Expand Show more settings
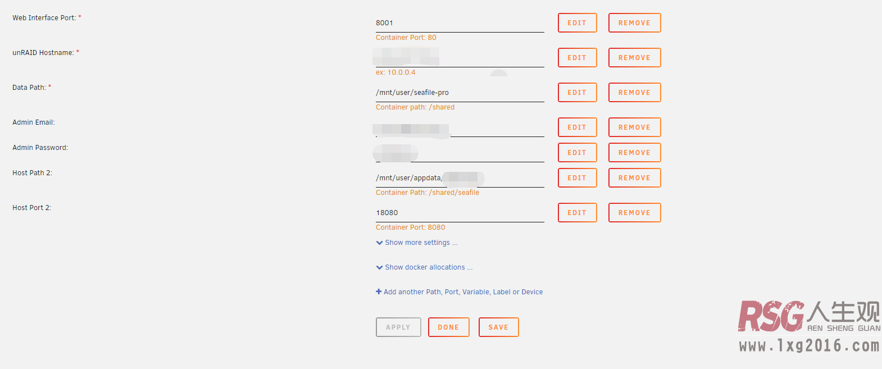This screenshot has height=369, width=882. [417, 243]
